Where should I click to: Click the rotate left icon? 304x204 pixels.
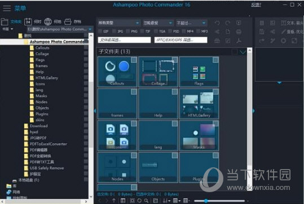pos(217,23)
